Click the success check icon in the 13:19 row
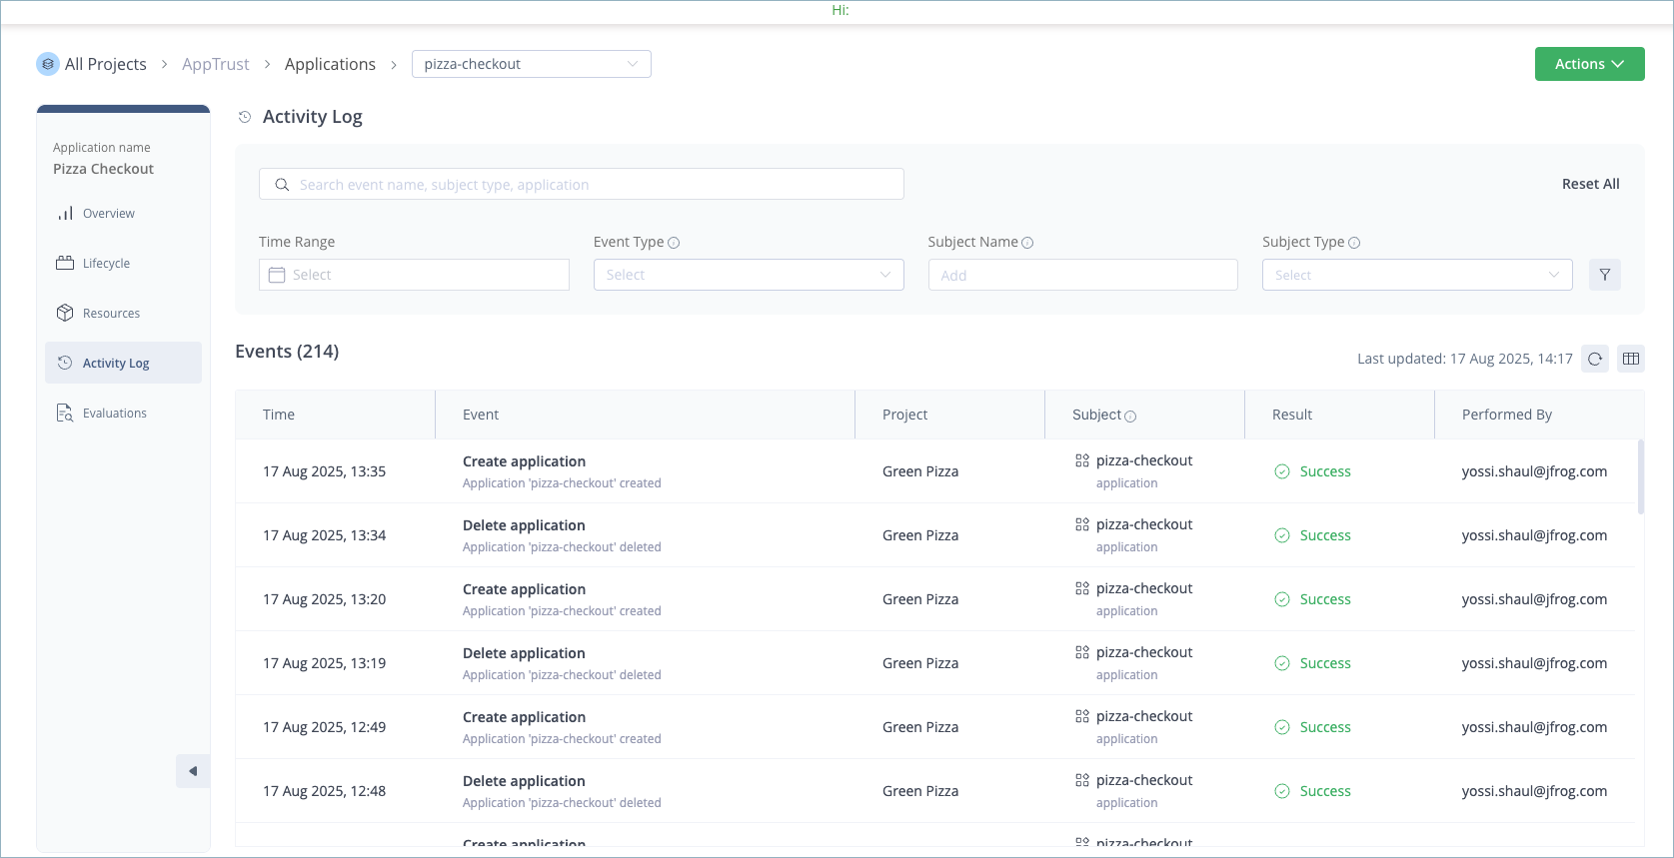Screen dimensions: 1674x858 (1282, 663)
